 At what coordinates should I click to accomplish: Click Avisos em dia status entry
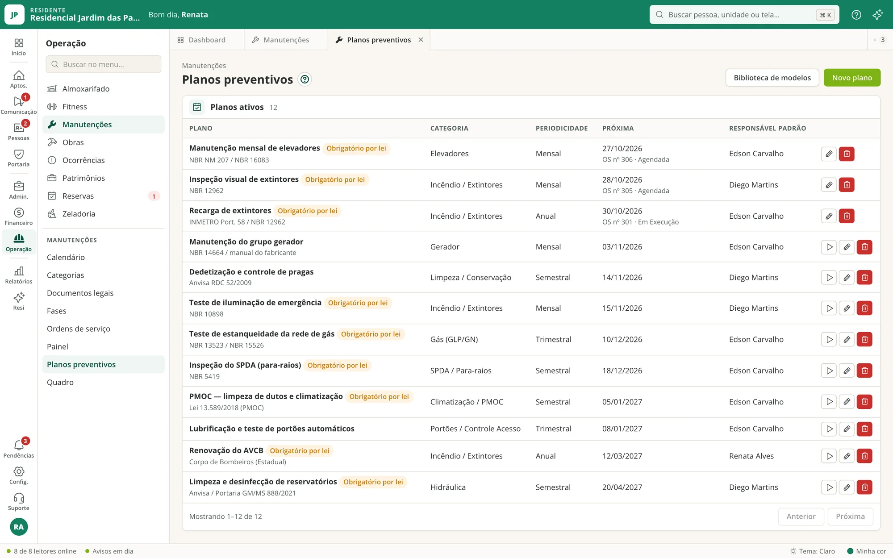109,551
